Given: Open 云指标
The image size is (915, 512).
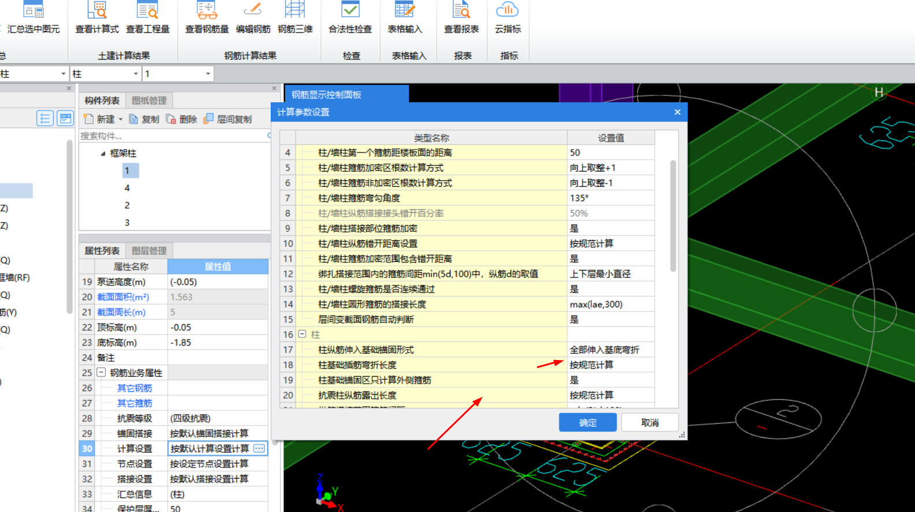Looking at the screenshot, I should 507,18.
